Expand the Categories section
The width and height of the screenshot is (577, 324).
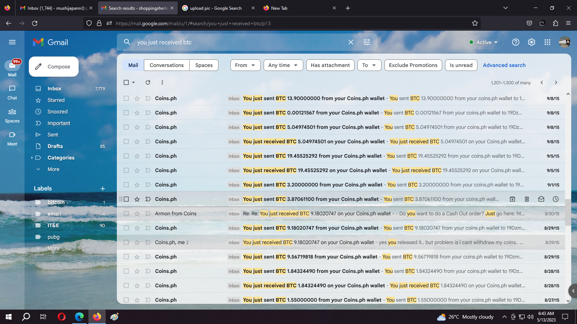(32, 158)
